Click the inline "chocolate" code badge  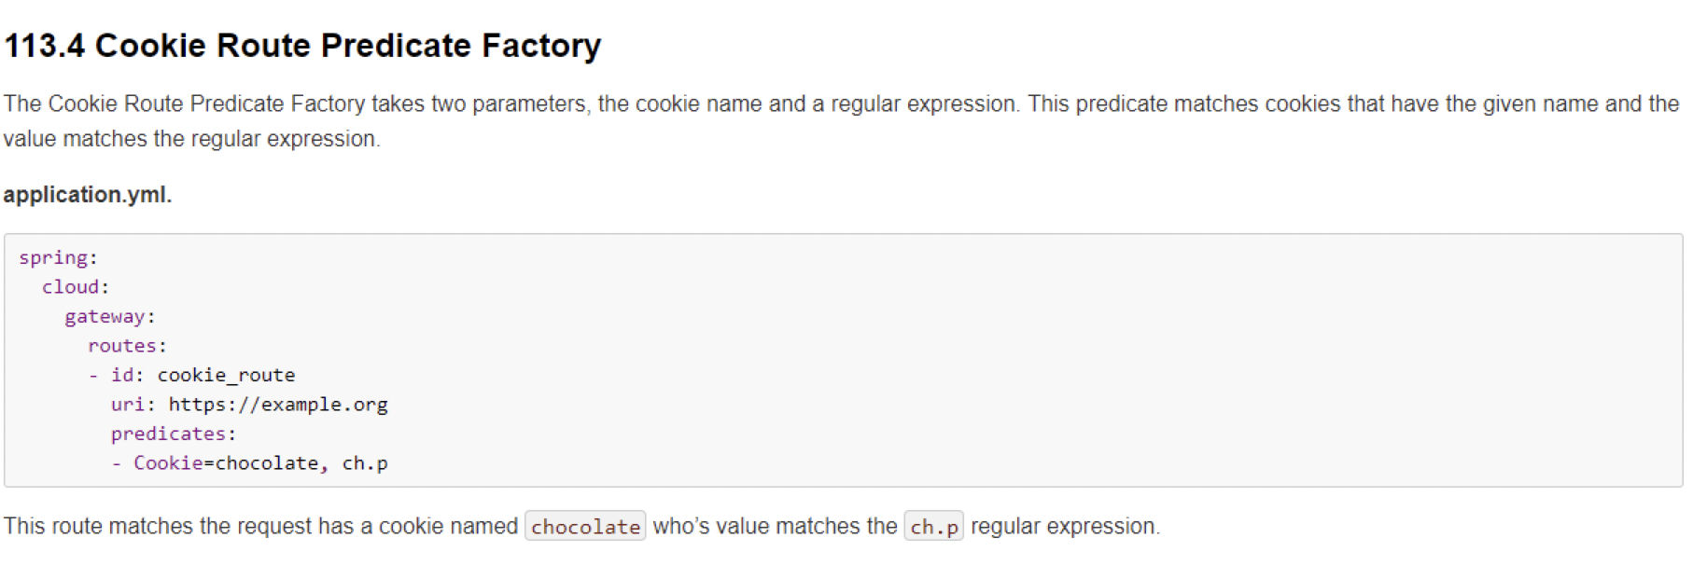point(585,527)
